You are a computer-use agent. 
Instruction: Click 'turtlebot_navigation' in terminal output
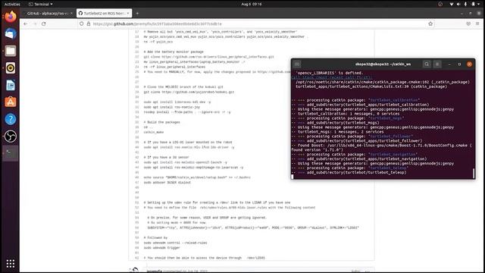click(x=393, y=155)
